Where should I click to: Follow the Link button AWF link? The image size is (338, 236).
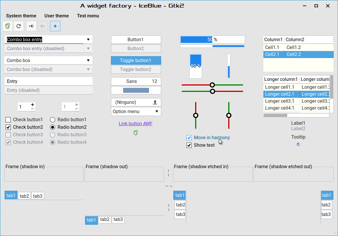coord(136,124)
